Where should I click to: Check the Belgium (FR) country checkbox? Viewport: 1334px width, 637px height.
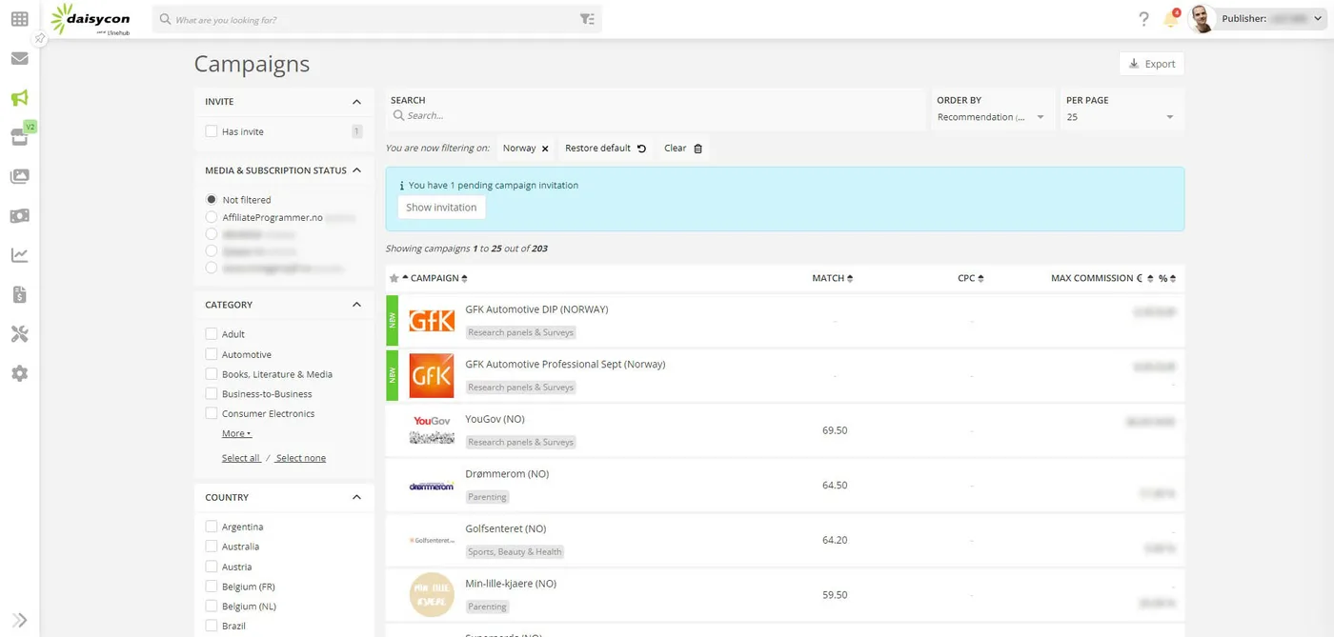(212, 587)
